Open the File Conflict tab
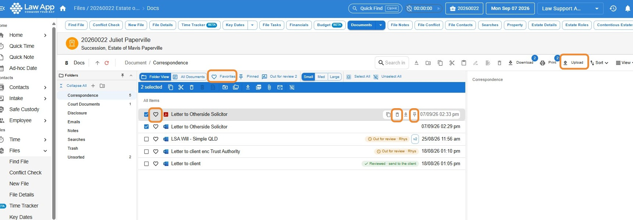This screenshot has width=633, height=220. coord(429,25)
